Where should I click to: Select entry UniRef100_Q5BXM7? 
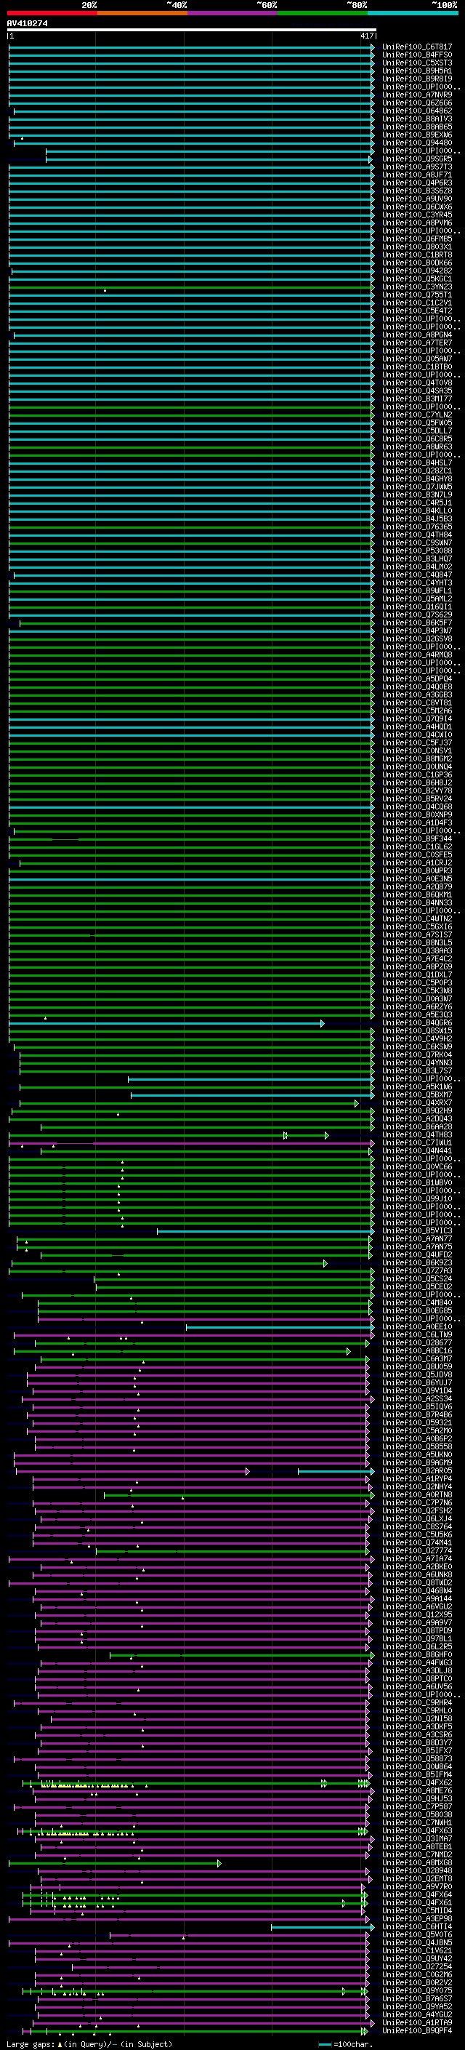click(416, 1094)
